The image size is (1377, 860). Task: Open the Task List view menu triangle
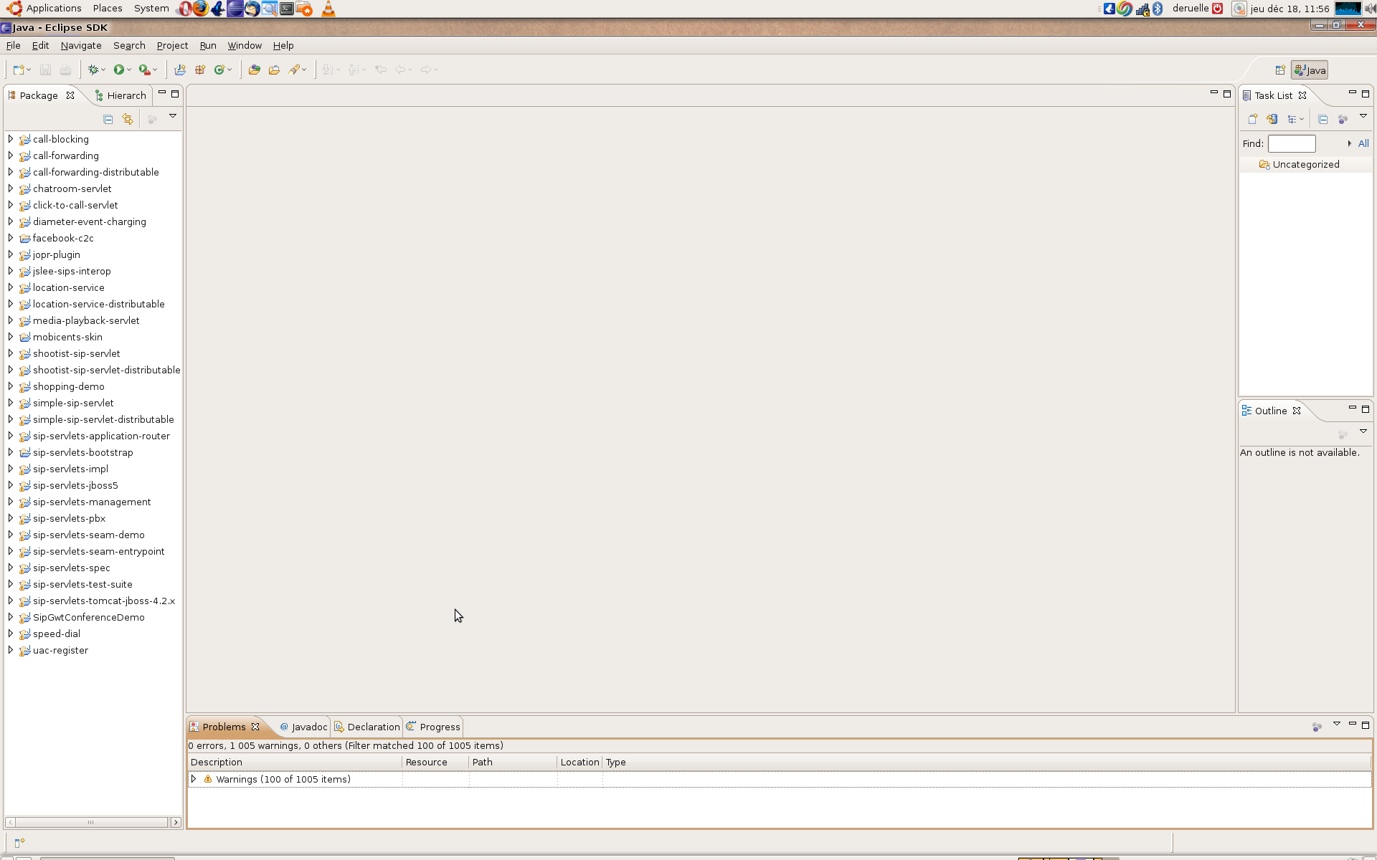click(x=1363, y=116)
